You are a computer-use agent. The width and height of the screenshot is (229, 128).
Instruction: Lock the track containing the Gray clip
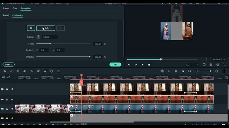click(x=7, y=118)
